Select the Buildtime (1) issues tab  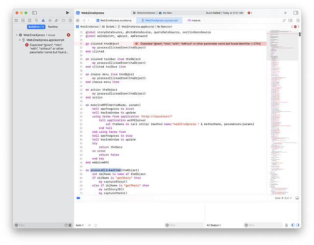[36, 26]
